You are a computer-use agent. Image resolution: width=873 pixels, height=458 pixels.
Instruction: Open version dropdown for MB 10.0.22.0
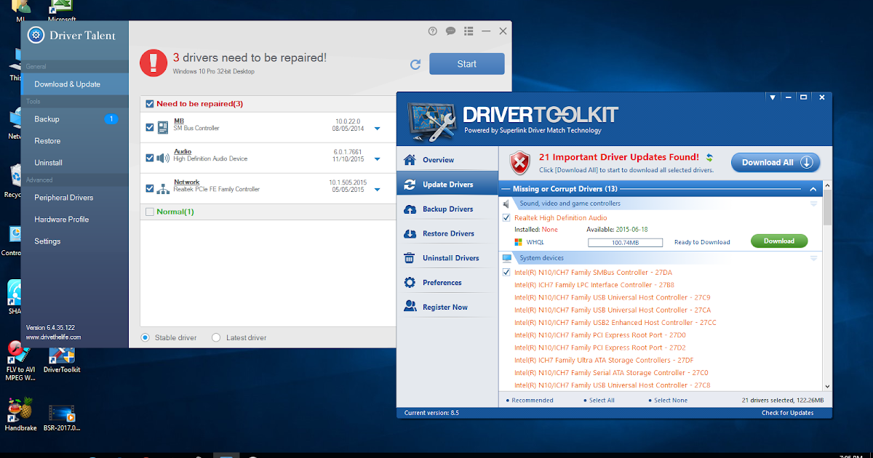tap(377, 129)
